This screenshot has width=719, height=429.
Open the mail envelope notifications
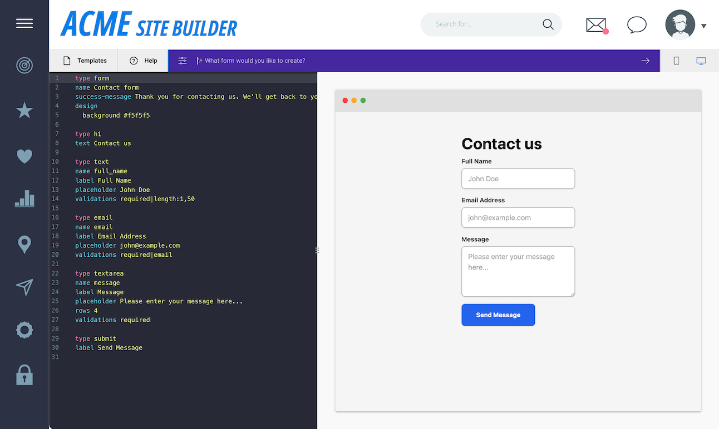coord(596,25)
